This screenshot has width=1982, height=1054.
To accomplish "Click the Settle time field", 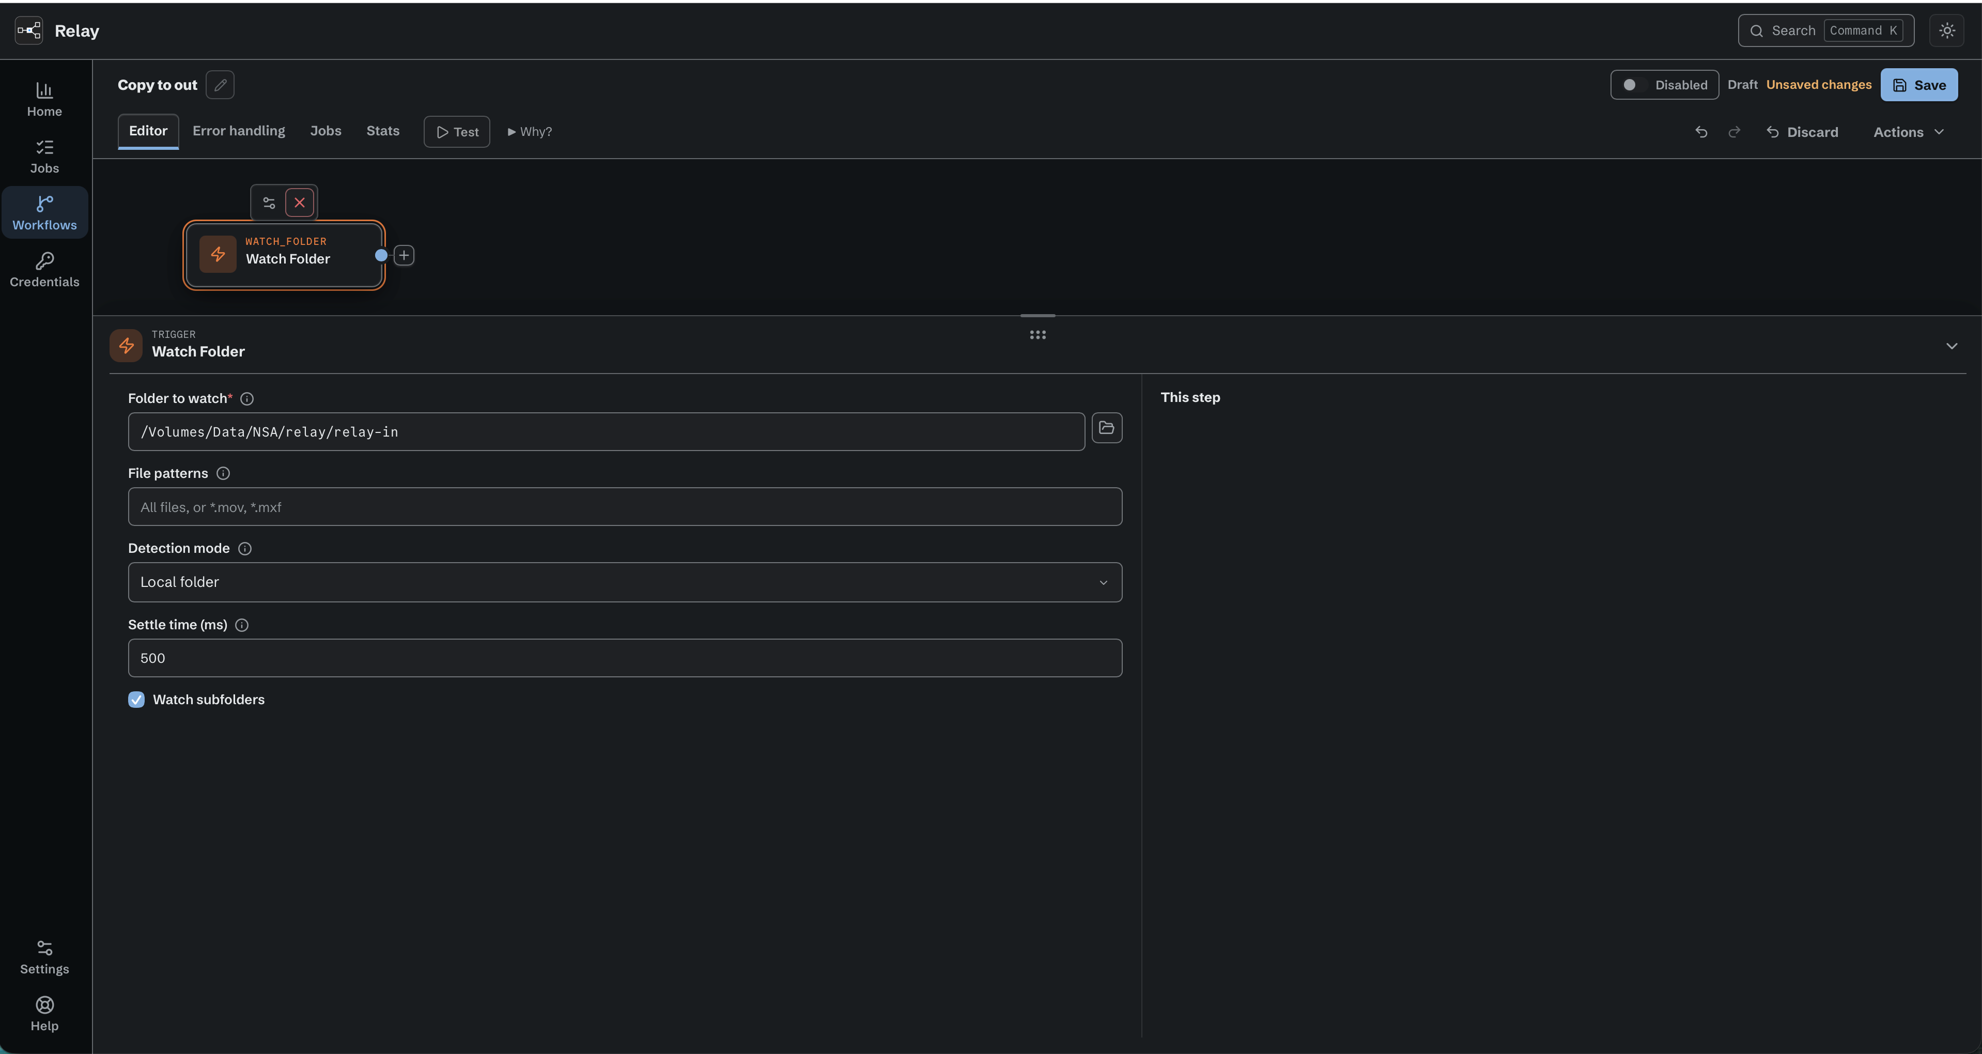I will [x=625, y=658].
